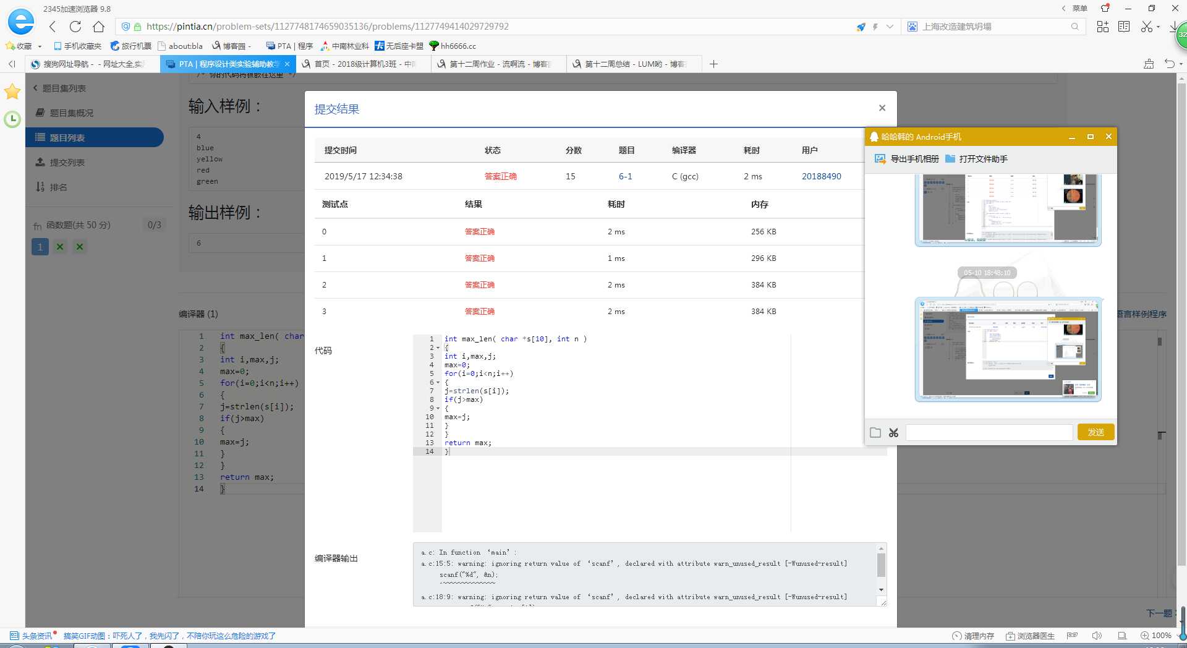
Task: Click the favorites star in sidebar
Action: pyautogui.click(x=12, y=92)
